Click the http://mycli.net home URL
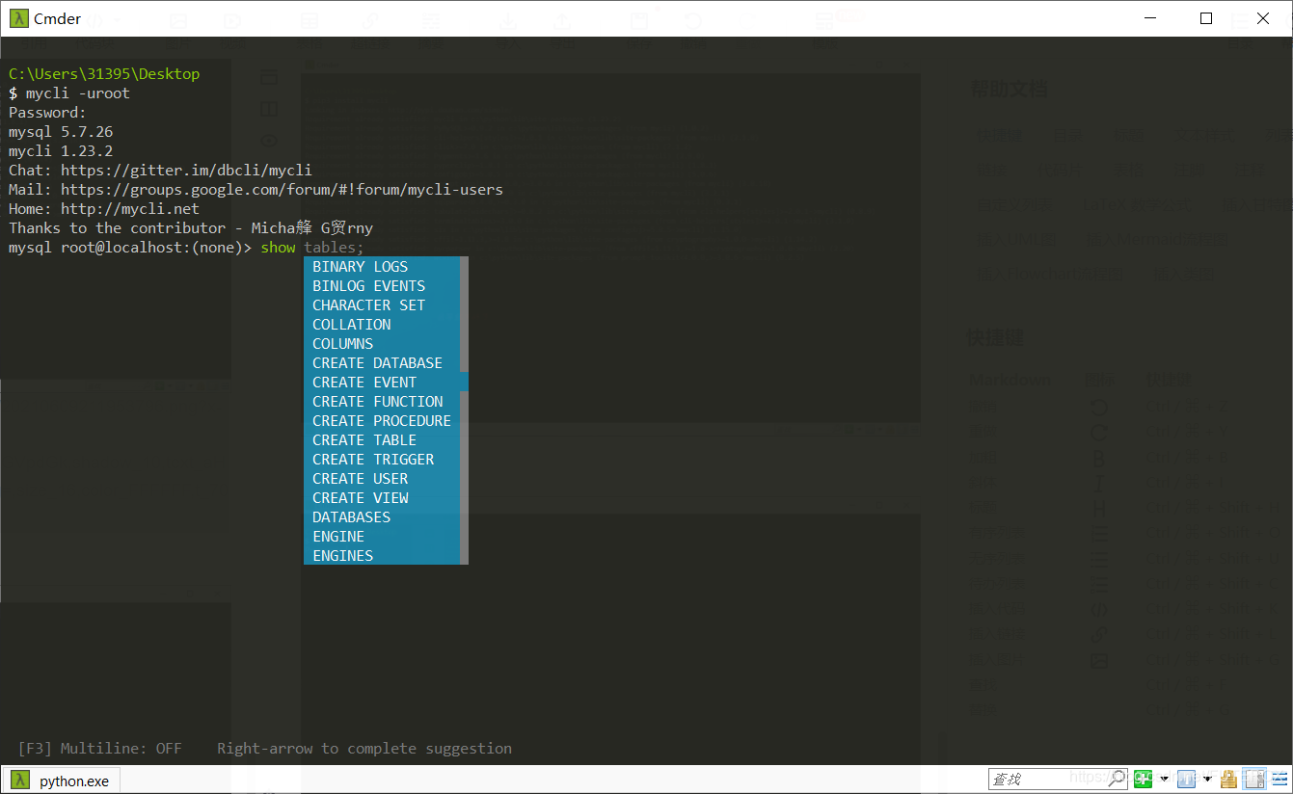Viewport: 1293px width, 794px height. (130, 208)
